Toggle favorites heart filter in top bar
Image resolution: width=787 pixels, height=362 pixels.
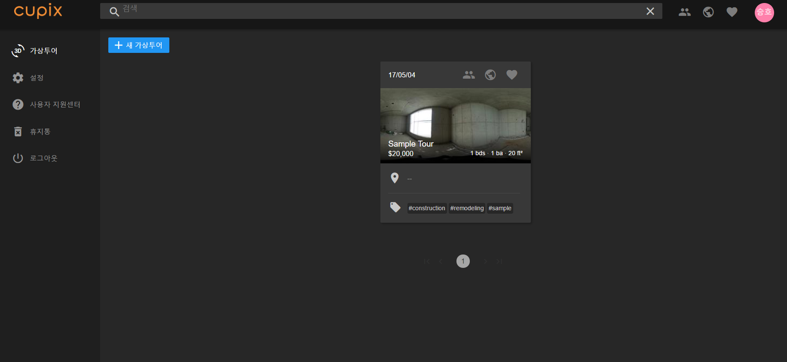[732, 12]
